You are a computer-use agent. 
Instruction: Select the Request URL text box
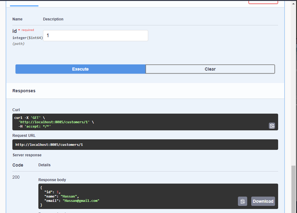point(145,145)
